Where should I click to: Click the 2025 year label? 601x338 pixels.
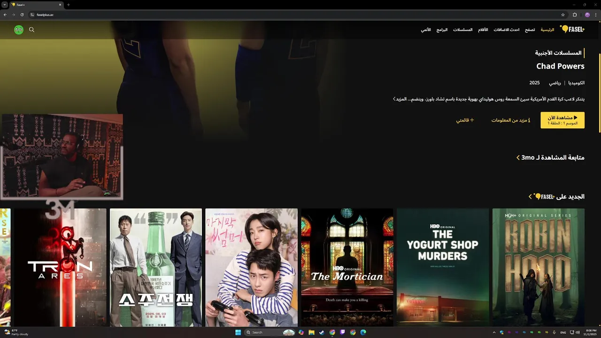(534, 83)
